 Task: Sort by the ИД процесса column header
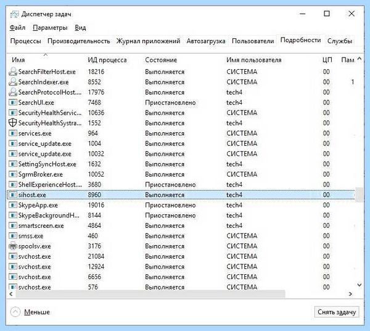tap(107, 60)
